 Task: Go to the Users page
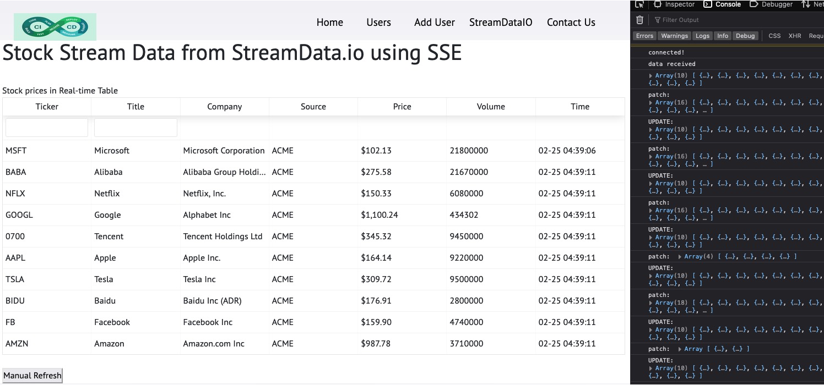tap(379, 23)
